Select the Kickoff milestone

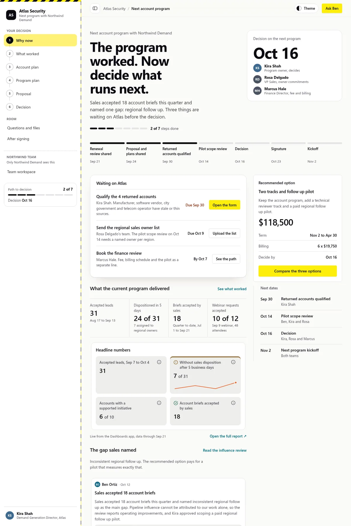tap(325, 153)
